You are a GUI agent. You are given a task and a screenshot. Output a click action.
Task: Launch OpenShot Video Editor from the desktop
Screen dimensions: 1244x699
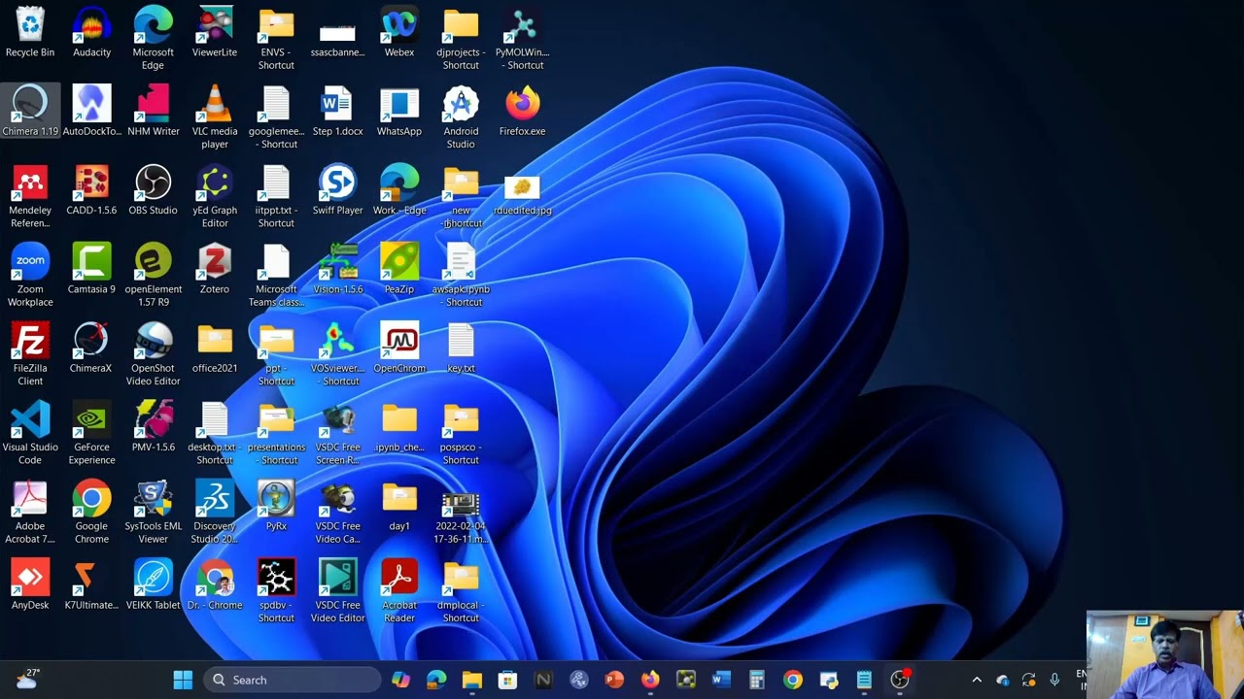[154, 354]
